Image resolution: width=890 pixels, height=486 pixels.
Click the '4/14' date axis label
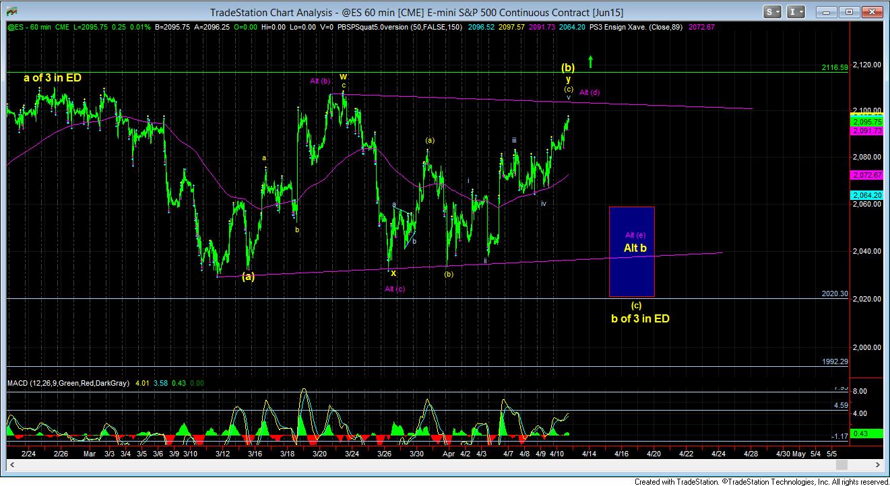(589, 454)
